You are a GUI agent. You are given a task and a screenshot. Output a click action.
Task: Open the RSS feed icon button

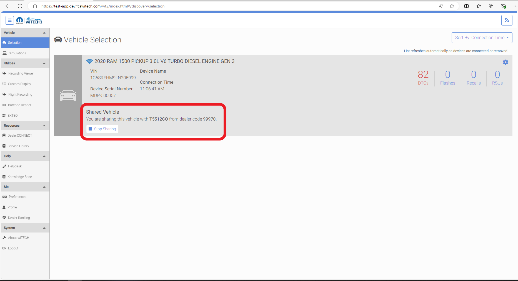[x=507, y=20]
